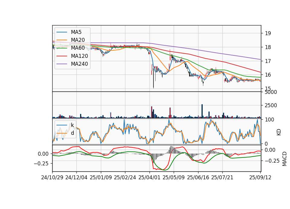Click the 25/06/16 date label
The width and height of the screenshot is (290, 209).
point(198,177)
